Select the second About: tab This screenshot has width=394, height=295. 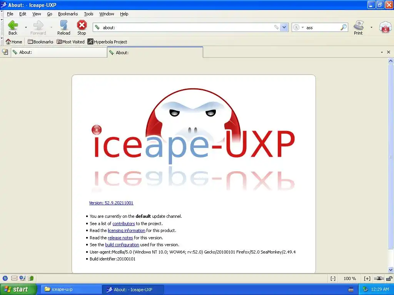[155, 52]
